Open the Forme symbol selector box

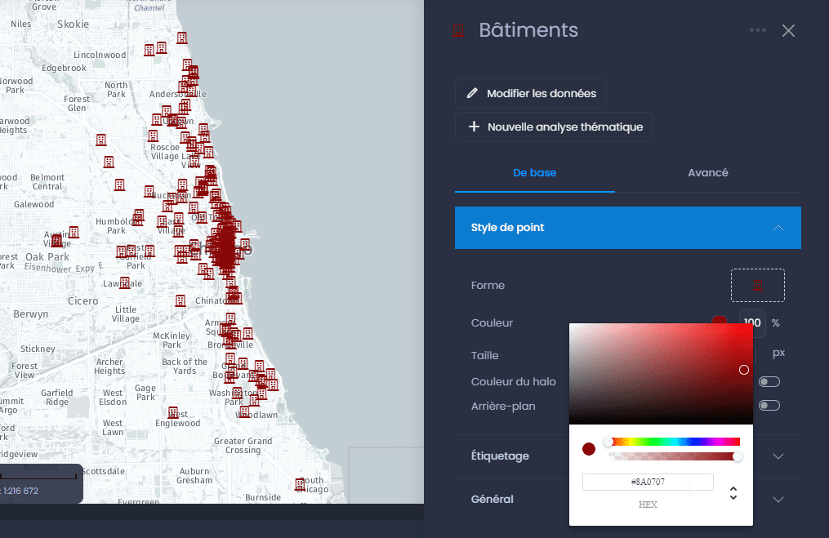758,286
